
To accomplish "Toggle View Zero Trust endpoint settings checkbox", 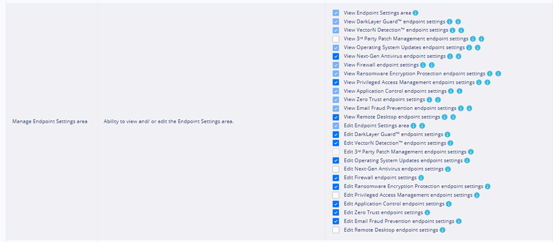I will (336, 100).
